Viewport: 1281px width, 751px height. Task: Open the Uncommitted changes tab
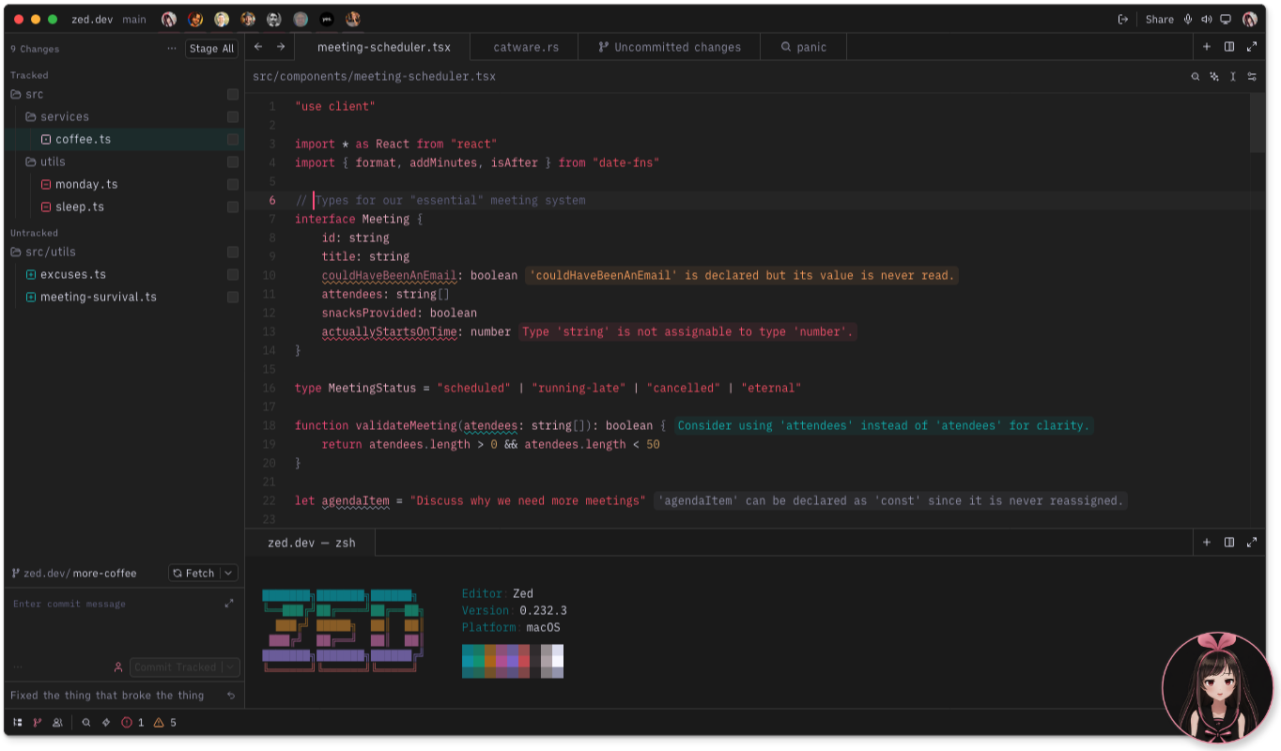pyautogui.click(x=670, y=47)
